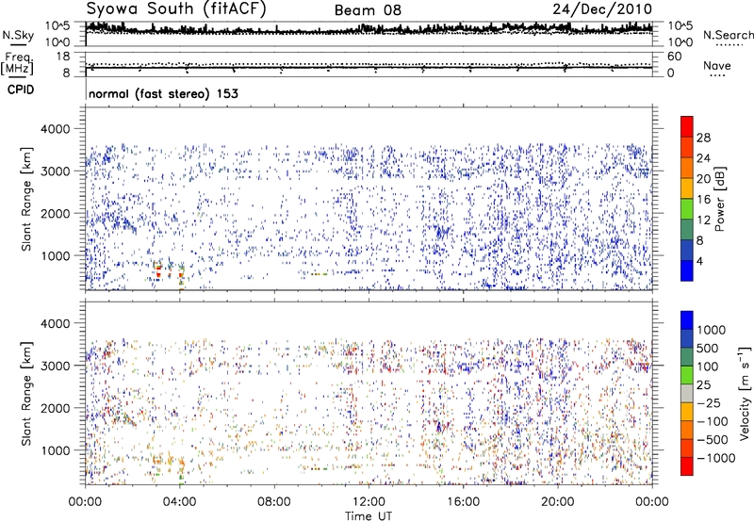Click the "500" label on the velocity colorbar
This screenshot has width=754, height=522.
(x=708, y=349)
